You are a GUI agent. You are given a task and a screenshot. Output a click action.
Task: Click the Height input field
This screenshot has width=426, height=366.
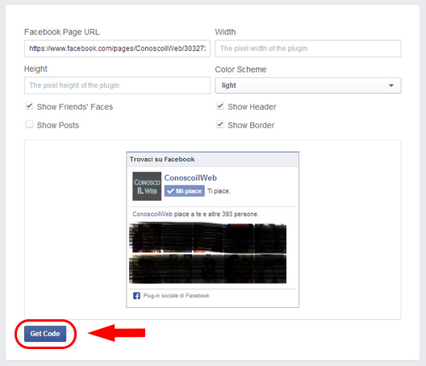[x=117, y=85]
